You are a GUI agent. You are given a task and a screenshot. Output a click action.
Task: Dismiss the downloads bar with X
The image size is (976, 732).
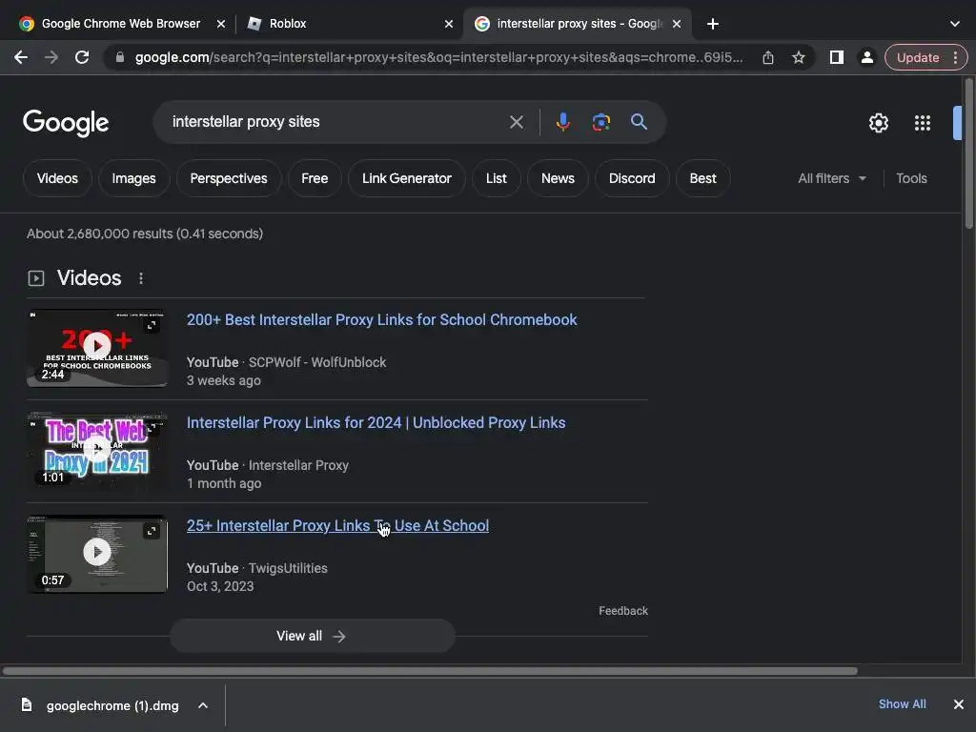click(959, 704)
